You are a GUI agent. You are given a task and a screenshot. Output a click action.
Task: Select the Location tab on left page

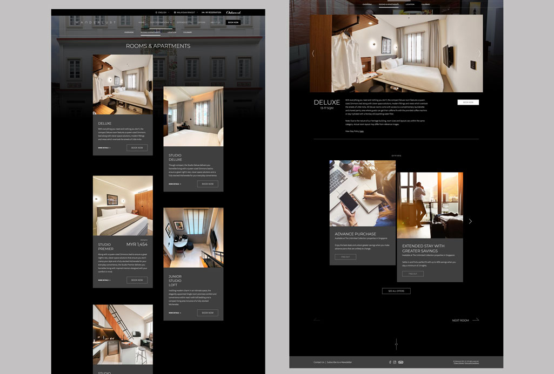(x=172, y=32)
